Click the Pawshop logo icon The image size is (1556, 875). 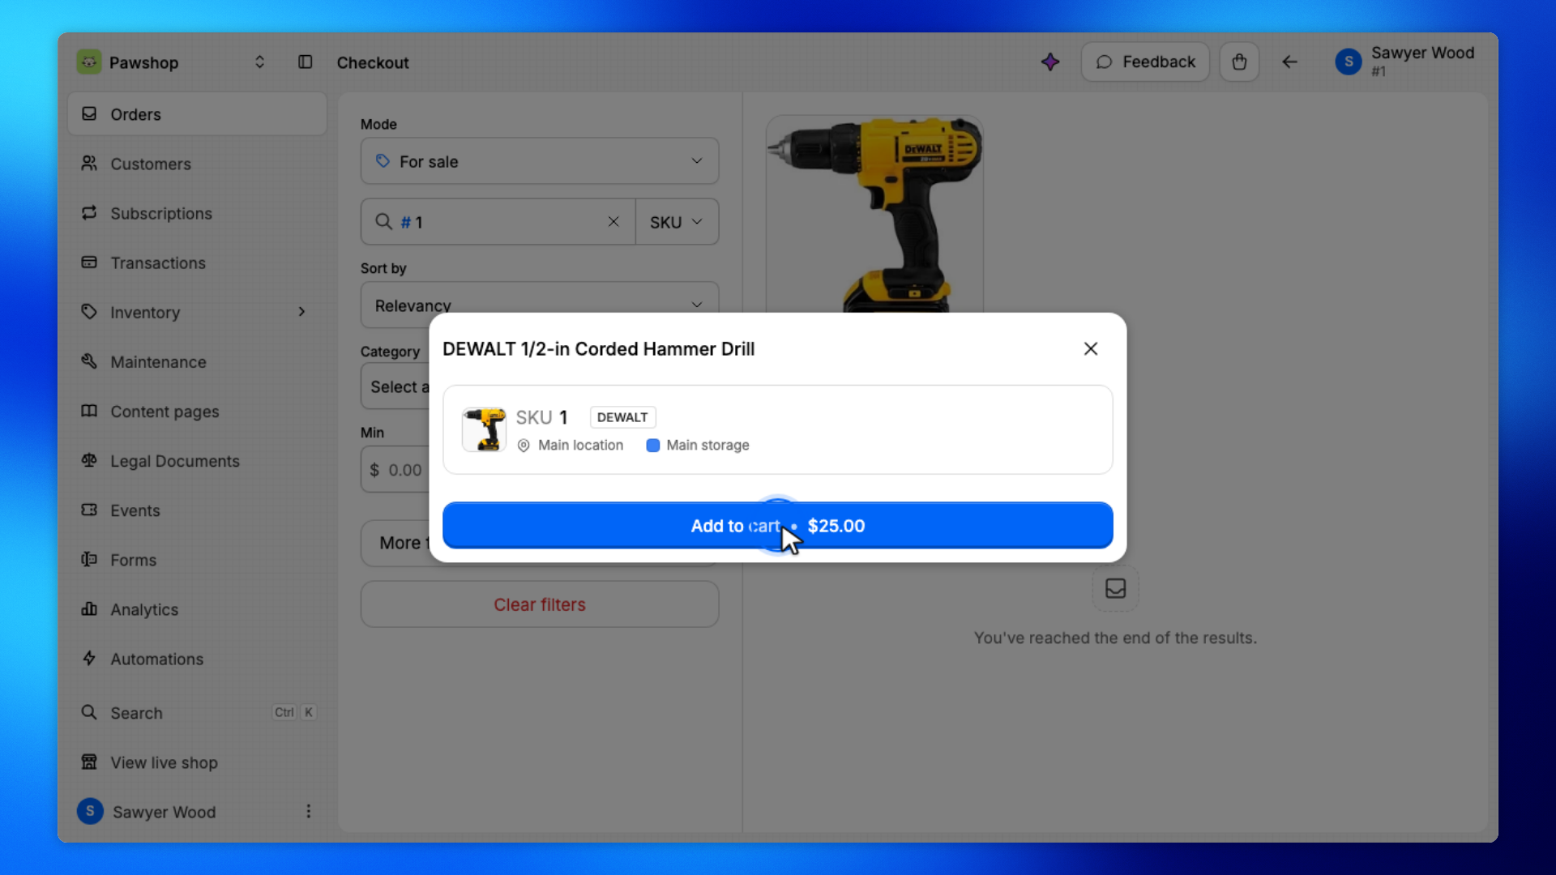pyautogui.click(x=89, y=62)
